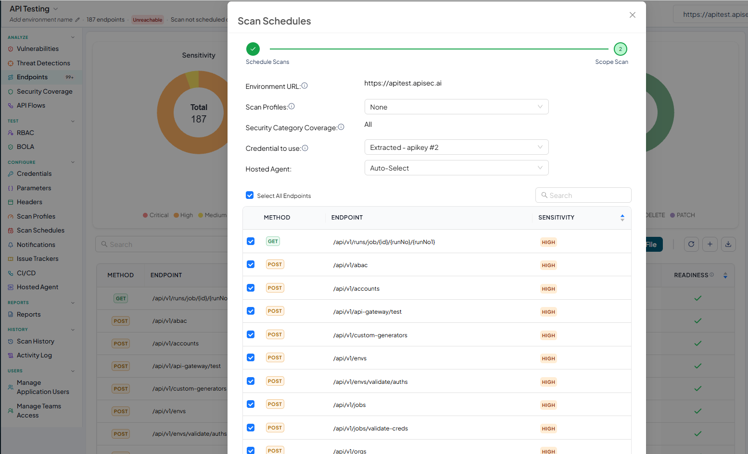Collapse the CONFIGURE sidebar section
Screen dimensions: 748x454
click(x=73, y=162)
